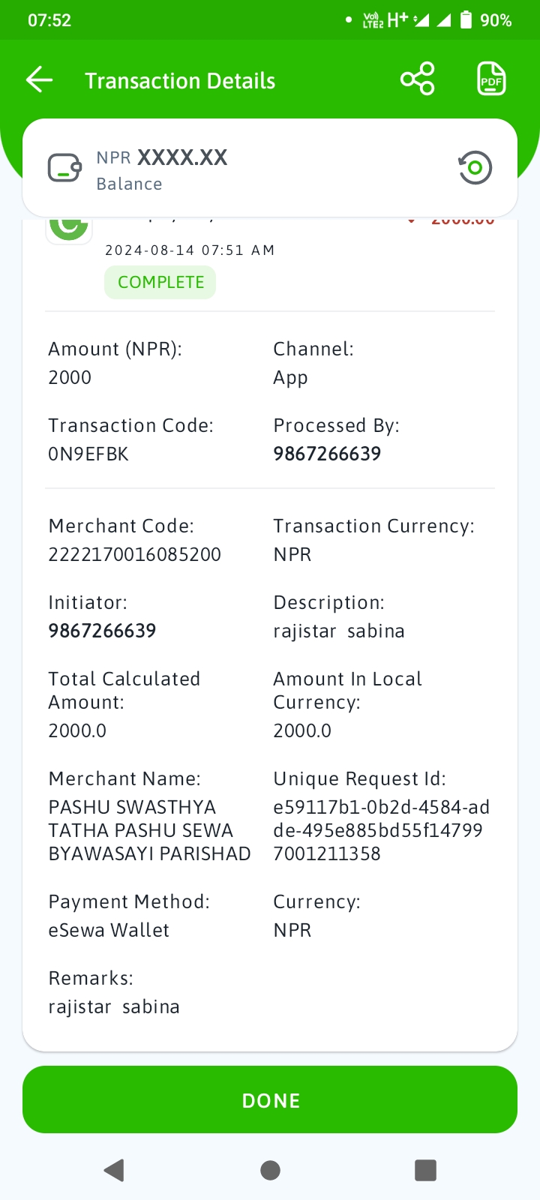Tap the Processed By number 9867266639
This screenshot has height=1200, width=540.
pos(327,454)
